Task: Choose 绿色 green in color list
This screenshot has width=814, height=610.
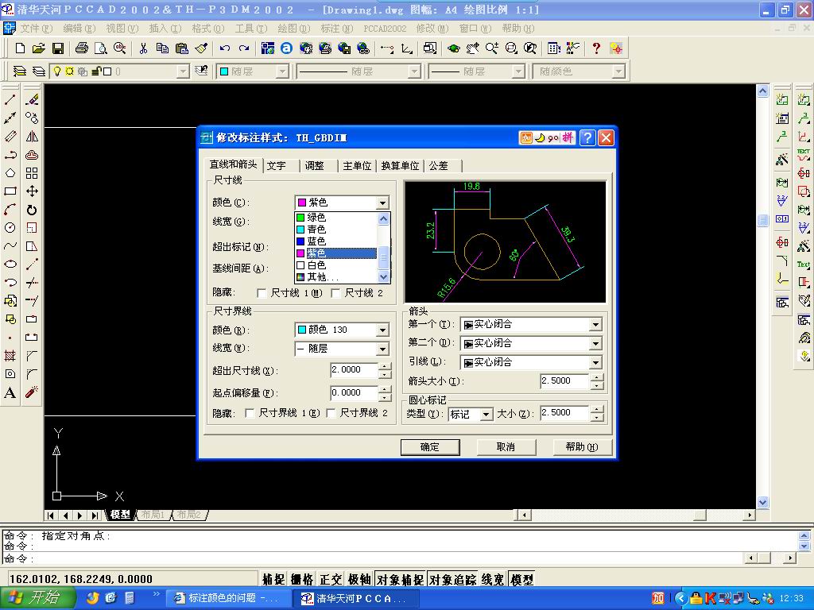Action: 336,218
